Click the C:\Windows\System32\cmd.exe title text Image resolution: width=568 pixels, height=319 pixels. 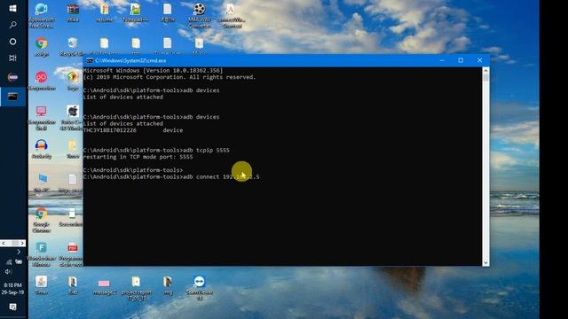tap(130, 60)
